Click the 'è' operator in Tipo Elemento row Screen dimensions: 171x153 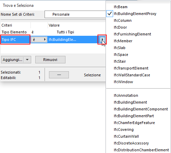(33, 32)
